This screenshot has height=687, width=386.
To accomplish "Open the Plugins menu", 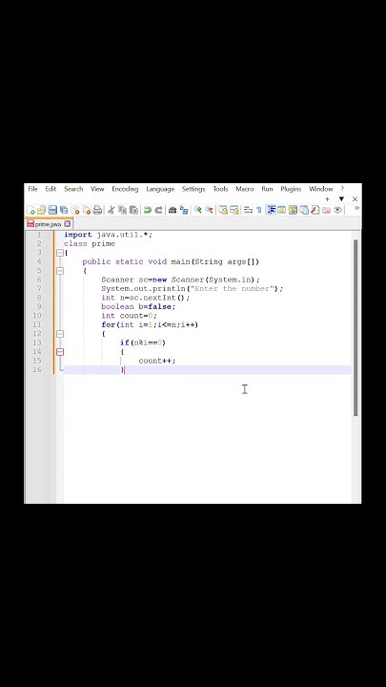I will point(291,189).
